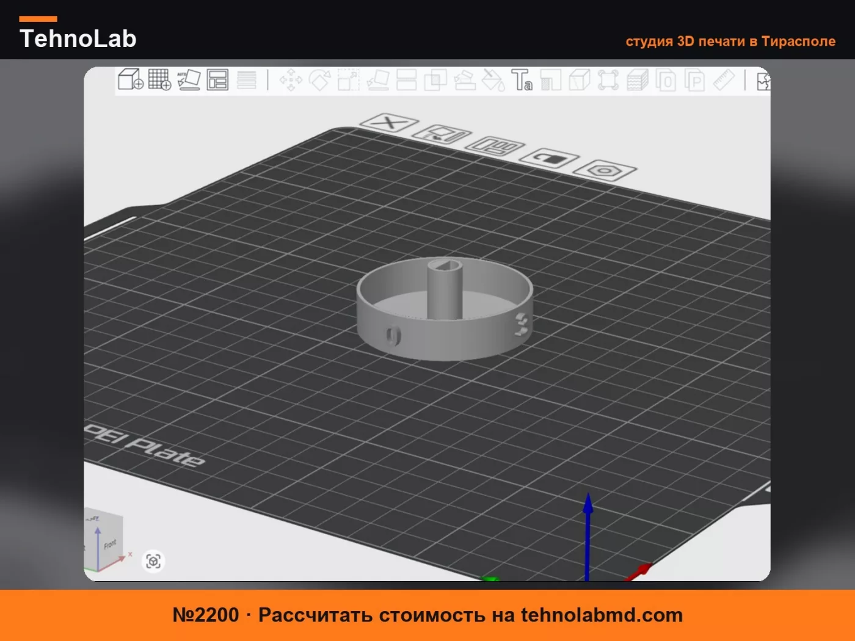Select the Scale tool
Viewport: 855px width, 641px height.
[349, 80]
